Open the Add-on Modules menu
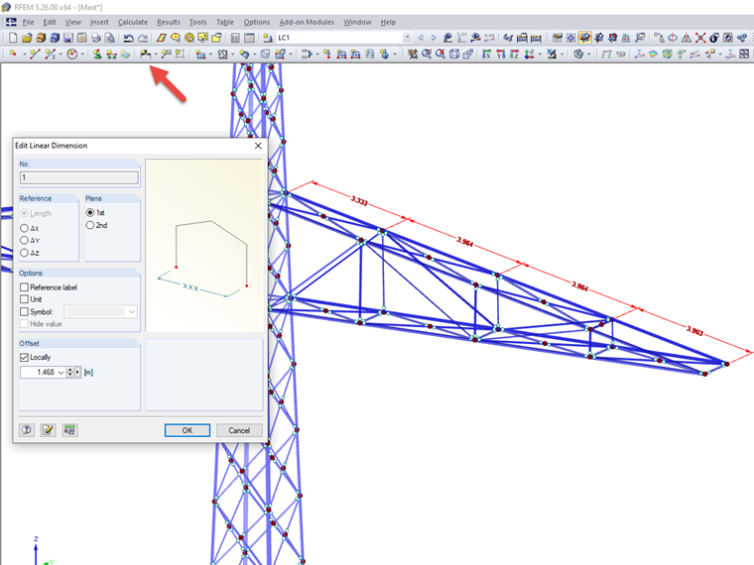 (x=307, y=22)
